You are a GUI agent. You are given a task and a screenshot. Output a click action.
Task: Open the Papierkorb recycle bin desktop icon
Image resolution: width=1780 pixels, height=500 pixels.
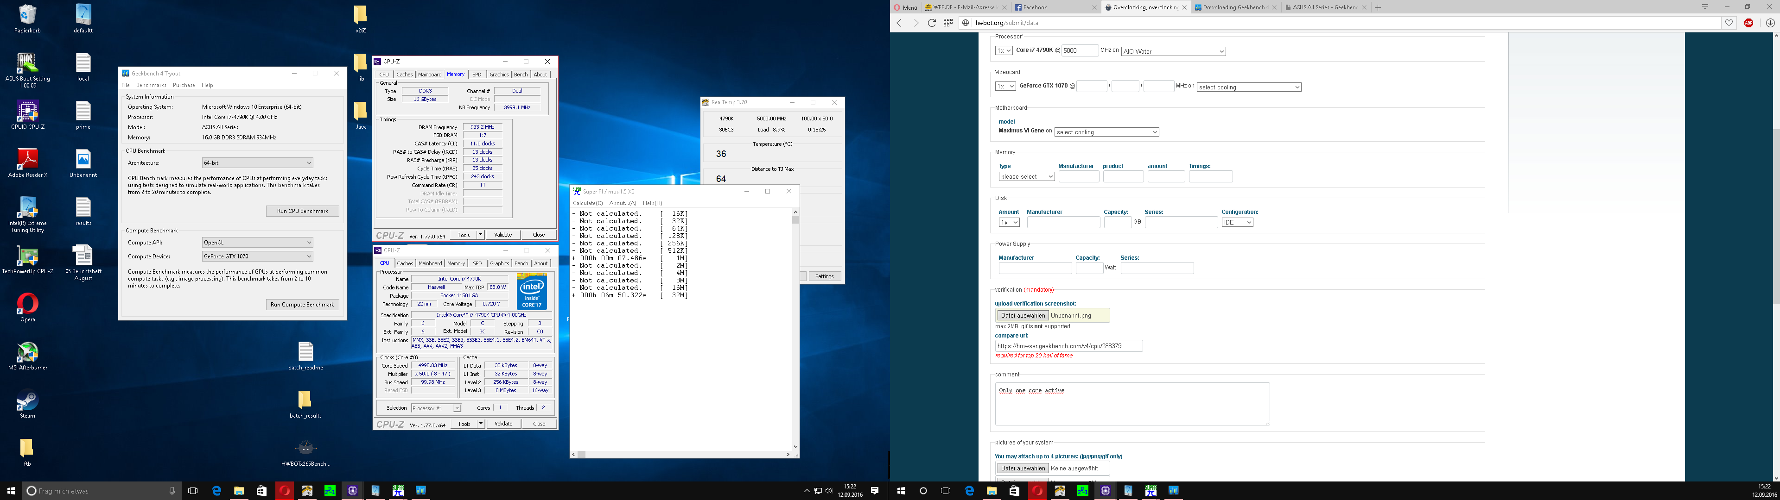[28, 19]
